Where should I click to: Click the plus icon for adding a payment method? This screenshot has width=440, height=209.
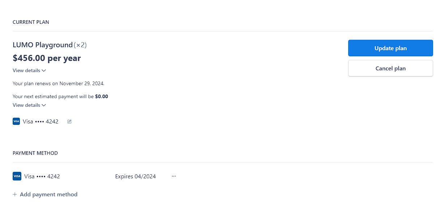click(15, 194)
